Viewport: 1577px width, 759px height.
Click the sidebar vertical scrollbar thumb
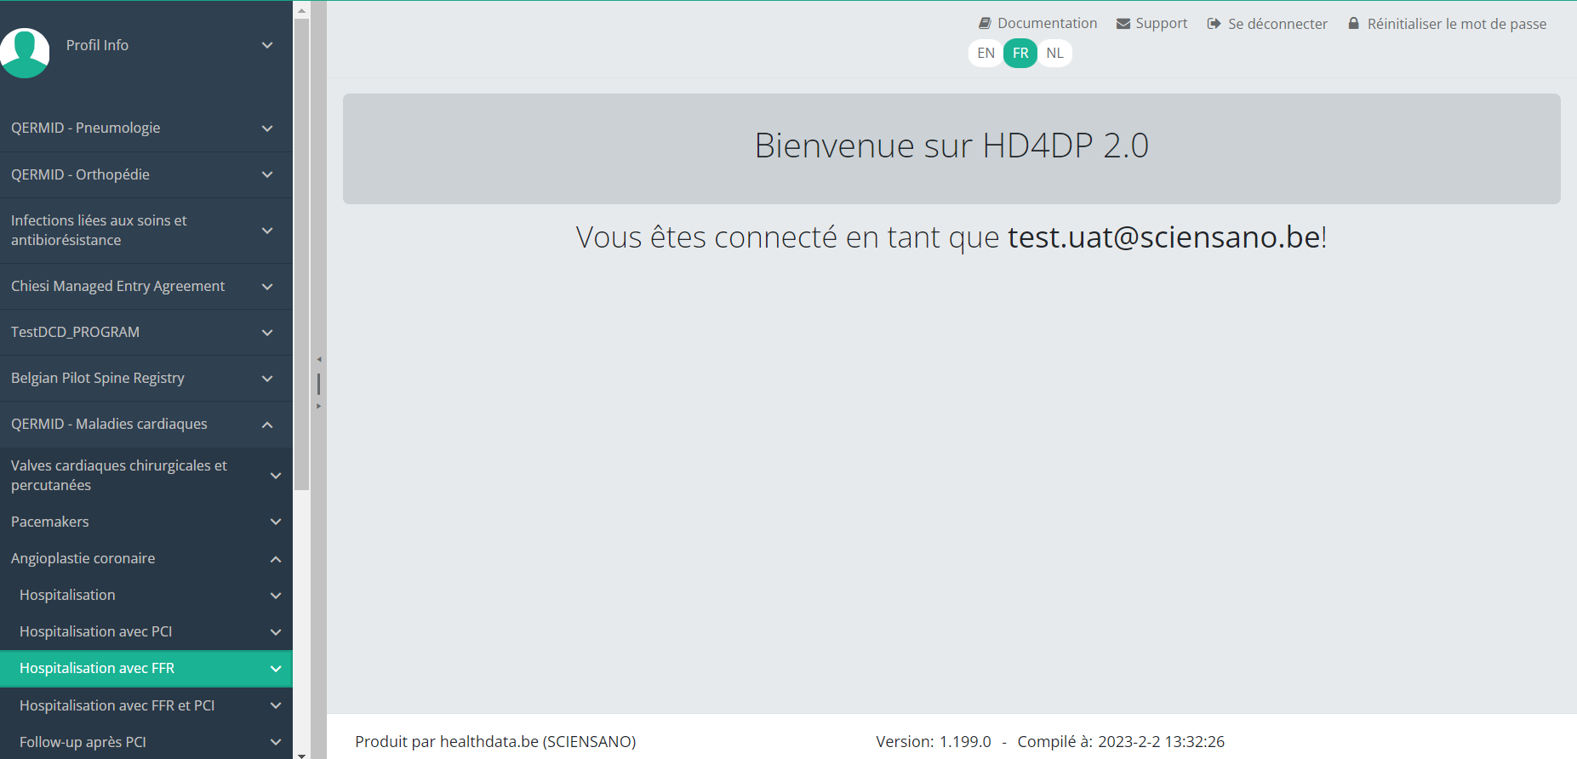301,255
